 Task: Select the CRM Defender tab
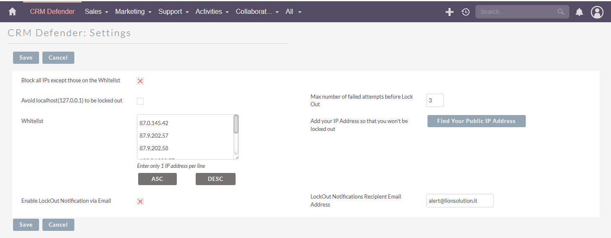[x=52, y=12]
